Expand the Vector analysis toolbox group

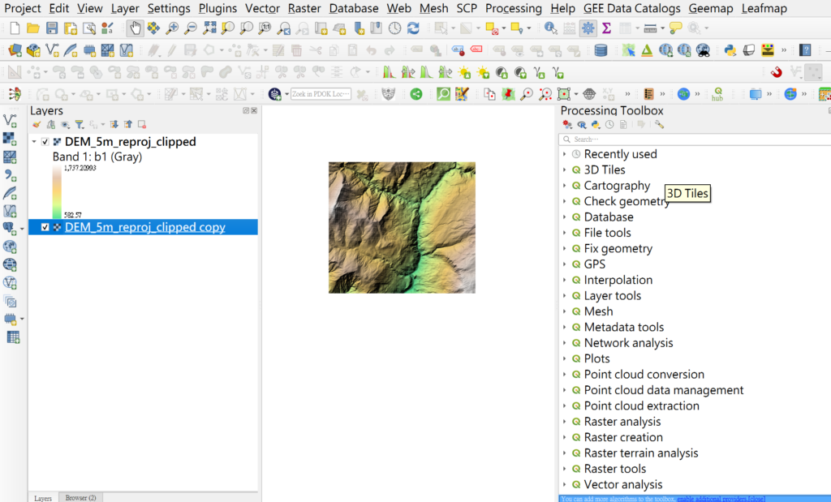[x=565, y=485]
